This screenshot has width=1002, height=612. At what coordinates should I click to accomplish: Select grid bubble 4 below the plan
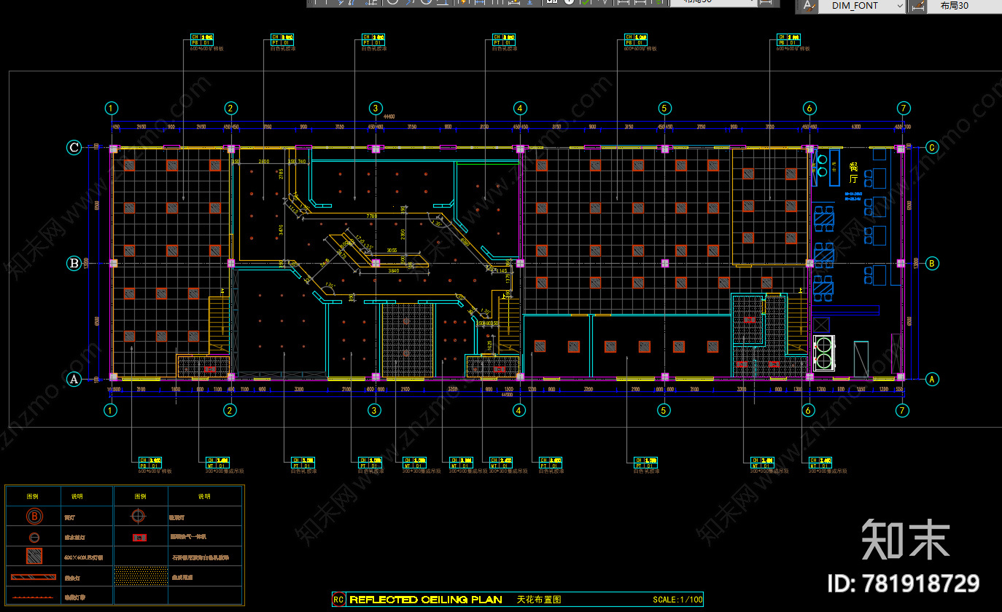point(519,410)
